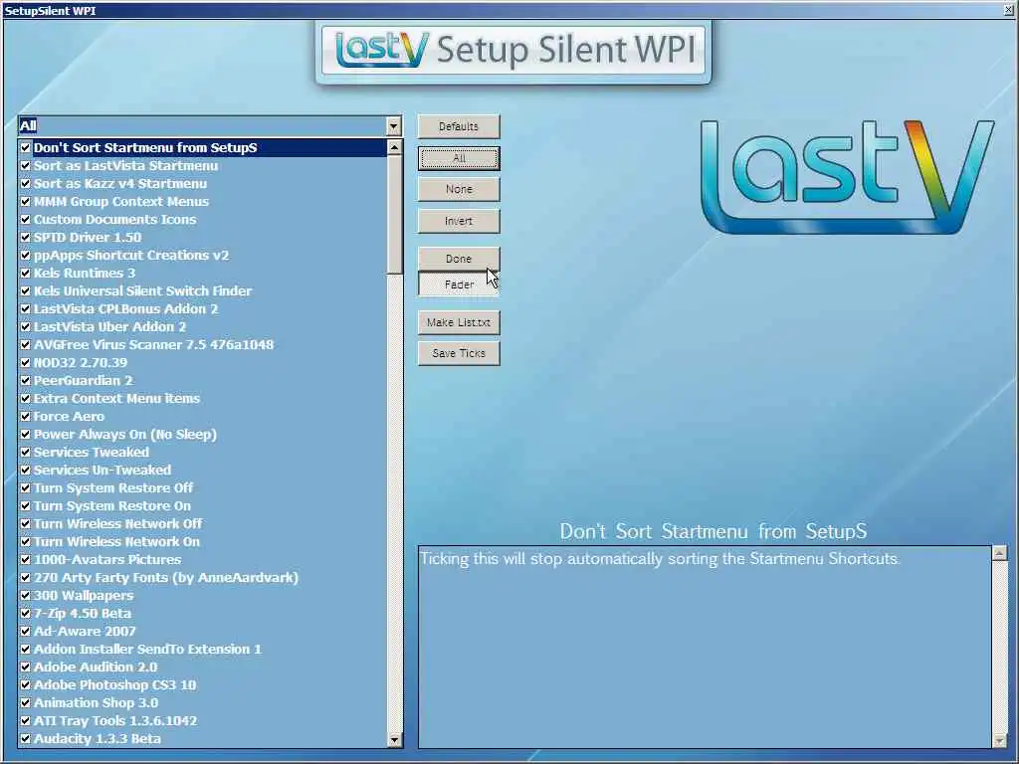
Task: Toggle Custom Documents Icons checkbox
Action: [x=25, y=220]
